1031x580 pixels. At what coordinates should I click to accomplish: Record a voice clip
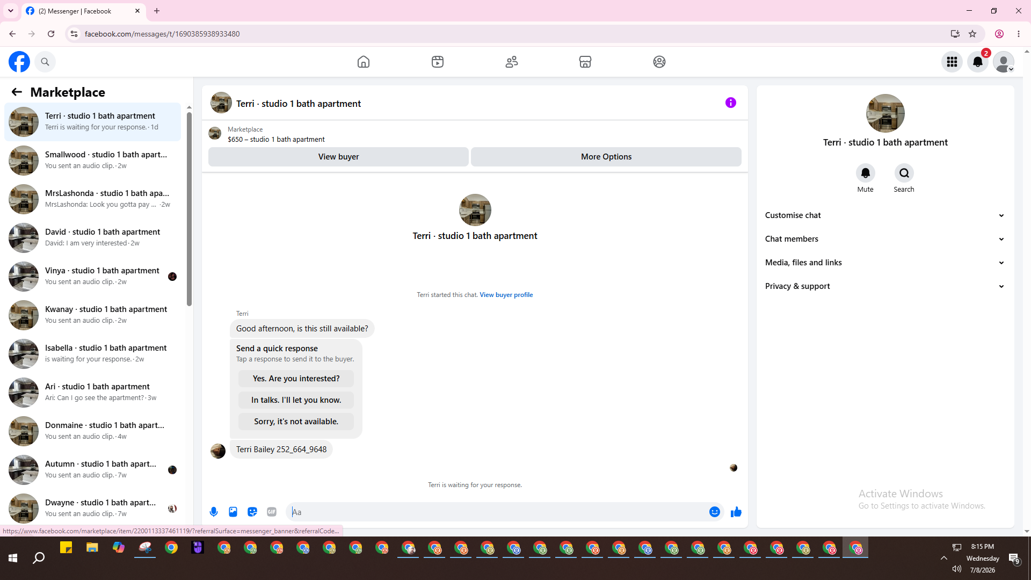(214, 512)
